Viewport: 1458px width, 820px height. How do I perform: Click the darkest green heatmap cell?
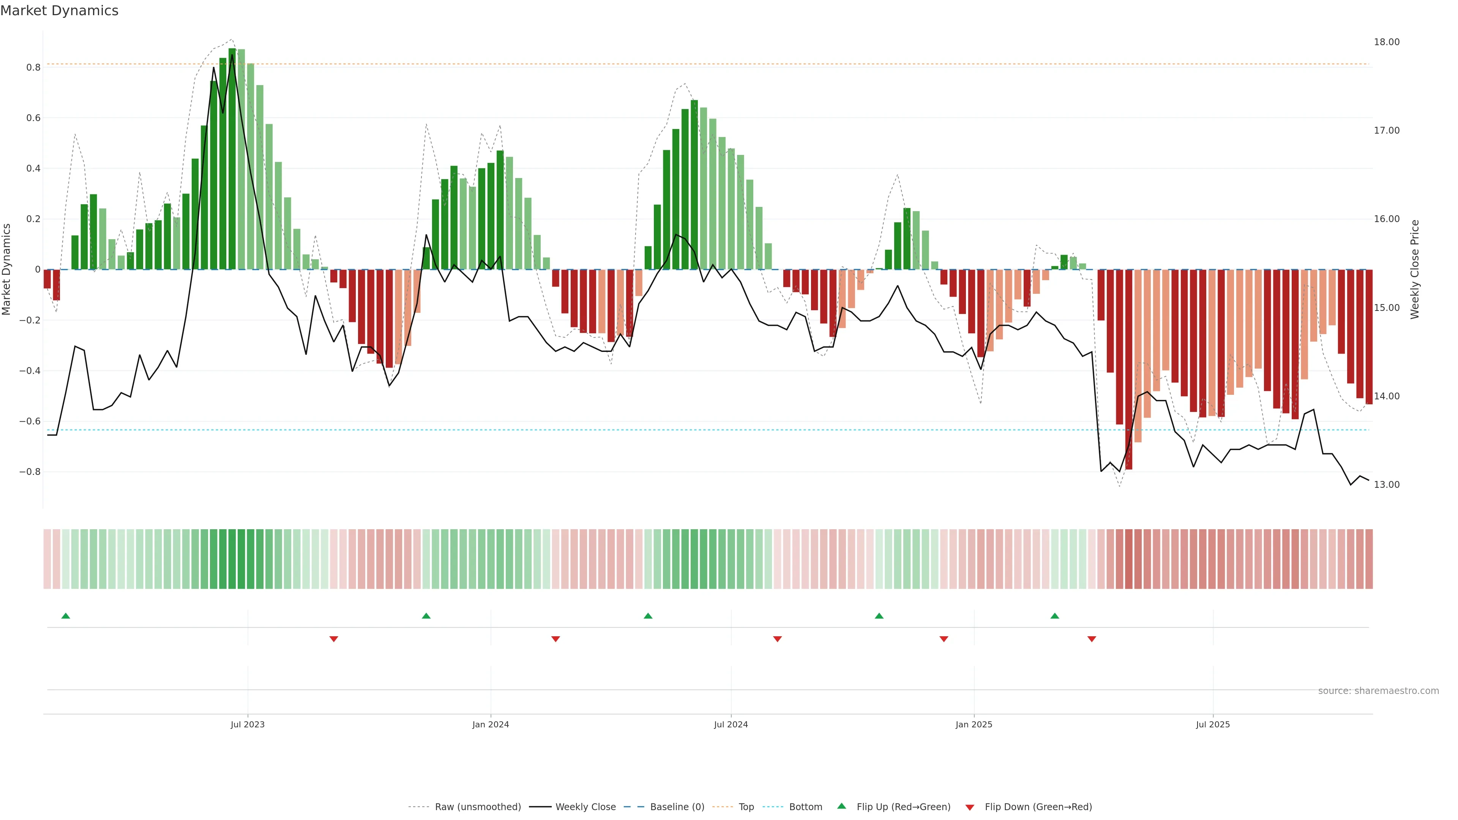232,558
